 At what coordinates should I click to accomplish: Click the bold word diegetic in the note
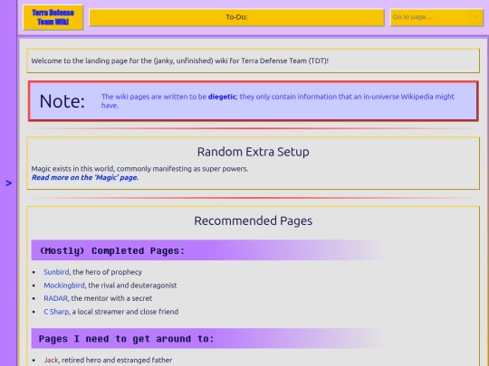[222, 97]
